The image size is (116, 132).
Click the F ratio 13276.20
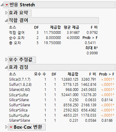pyautogui.click(x=89, y=95)
